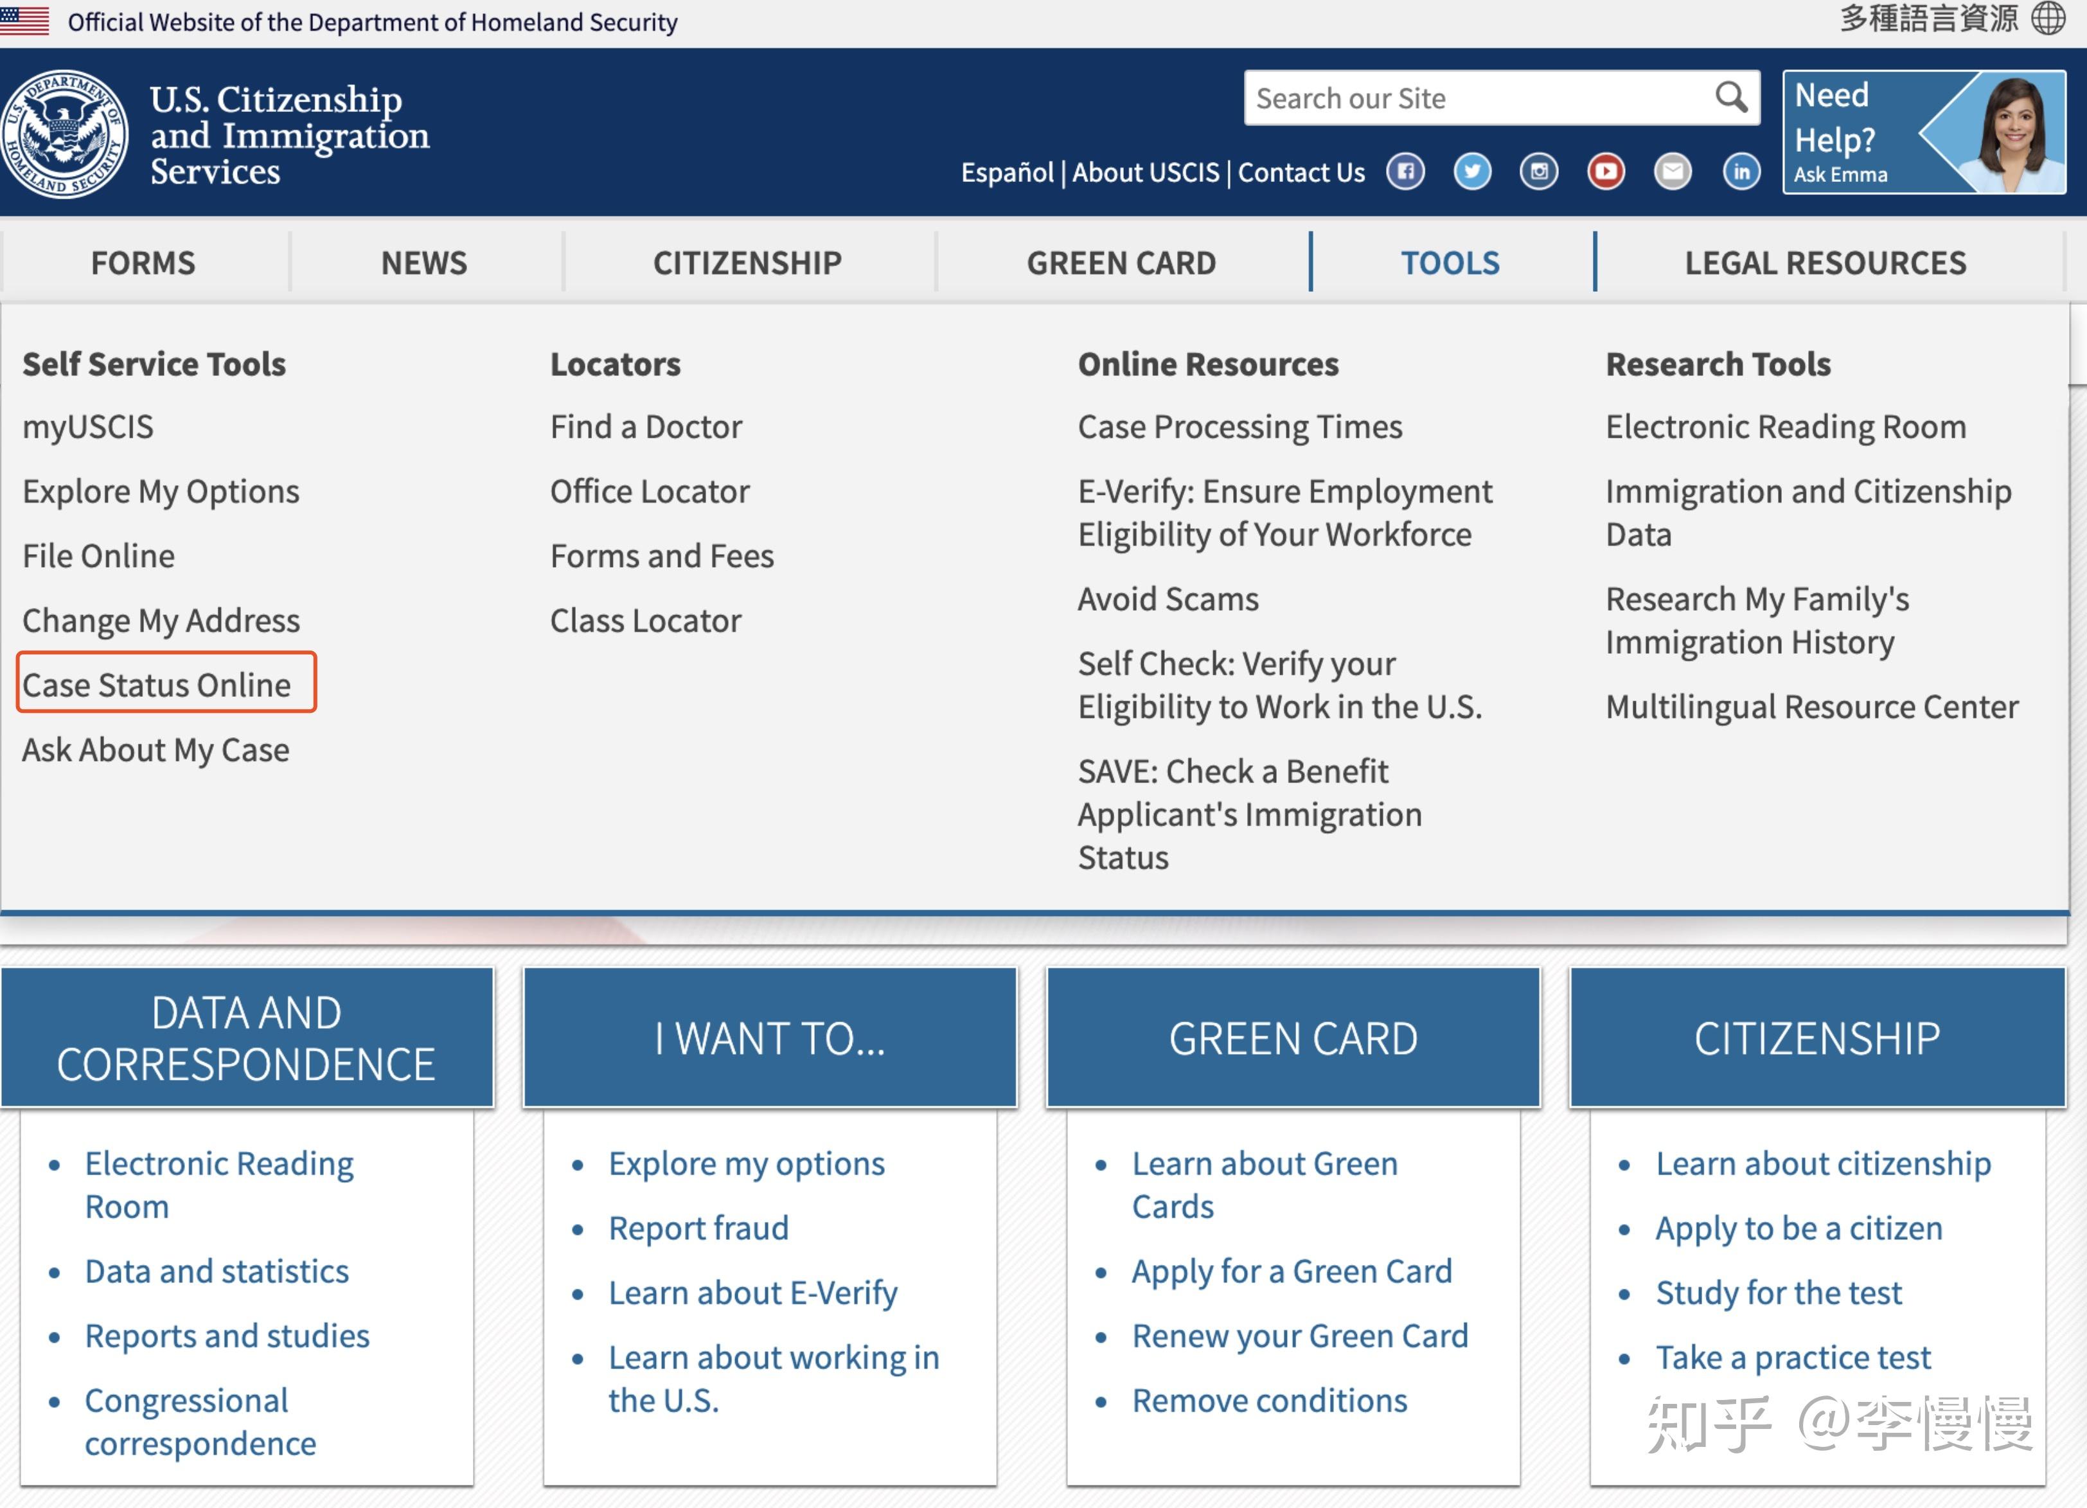Expand the CITIZENSHIP navigation menu
The height and width of the screenshot is (1508, 2087).
click(747, 264)
